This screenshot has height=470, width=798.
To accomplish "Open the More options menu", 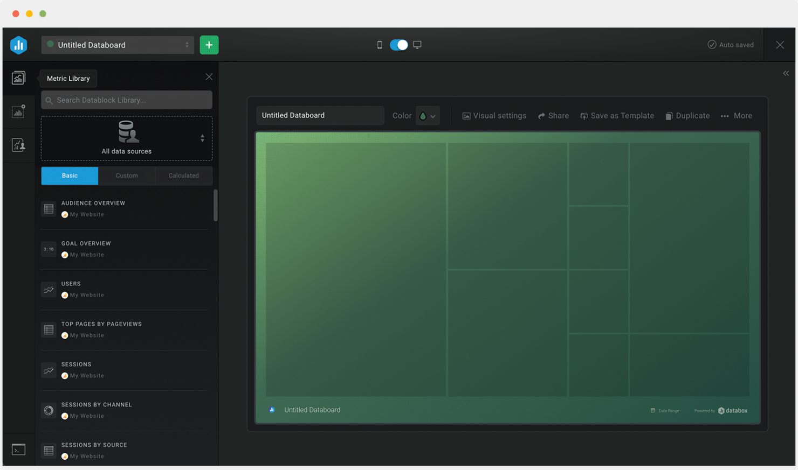I will coord(737,116).
